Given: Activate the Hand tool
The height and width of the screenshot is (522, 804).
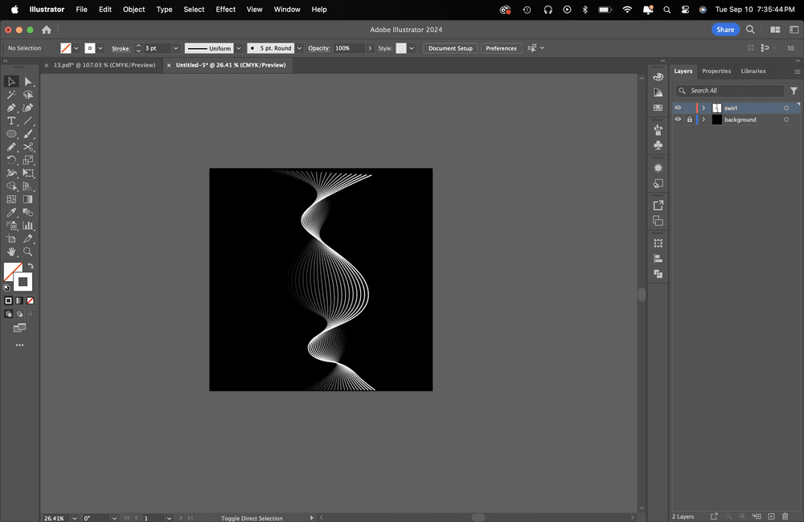Looking at the screenshot, I should (x=11, y=251).
